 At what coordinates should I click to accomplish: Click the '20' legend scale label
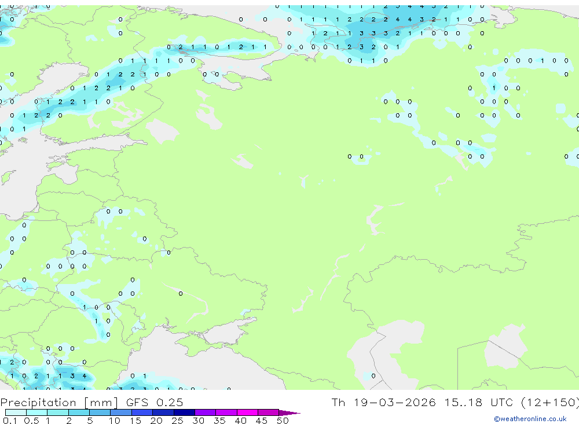coord(156,421)
